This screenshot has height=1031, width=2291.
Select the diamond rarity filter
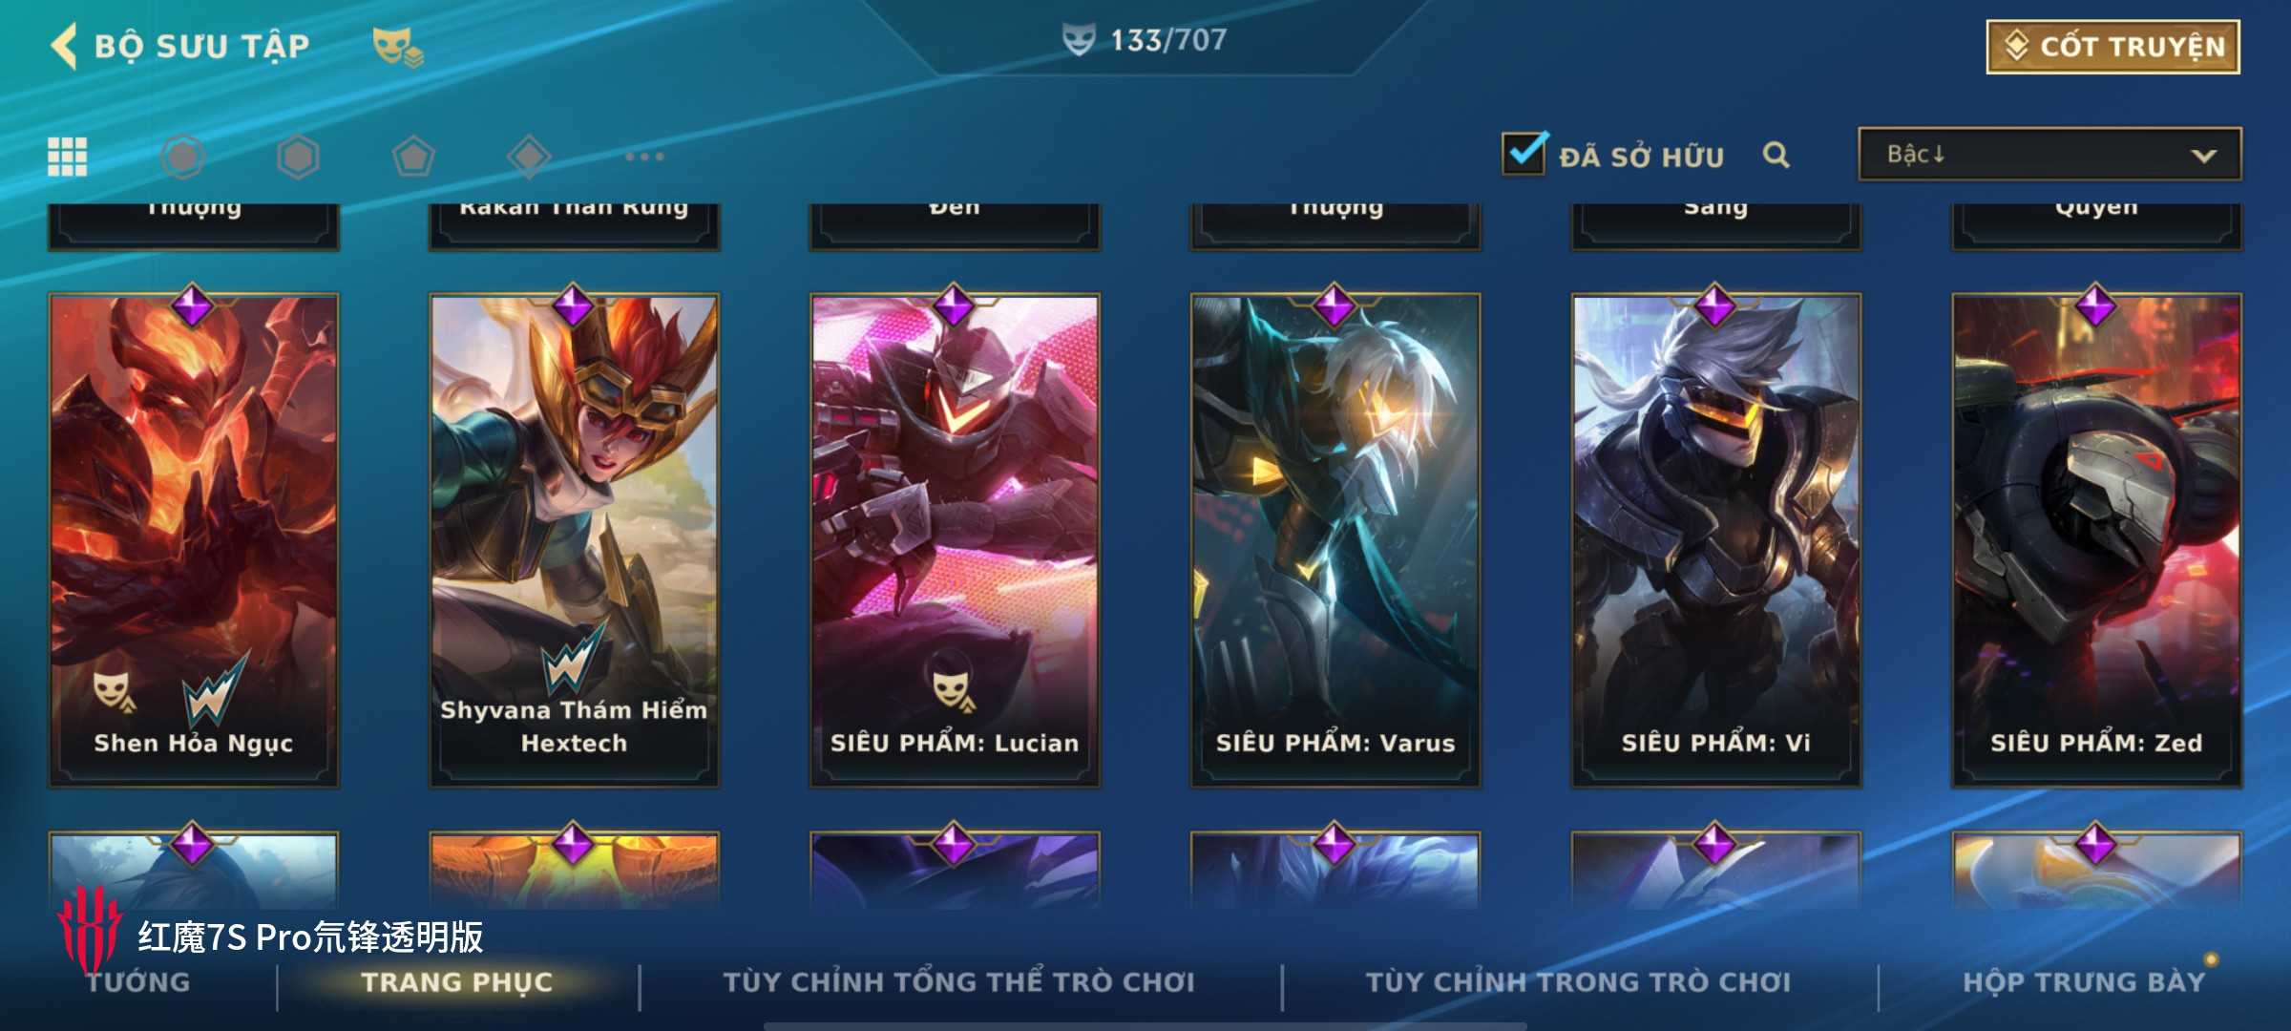click(x=529, y=157)
